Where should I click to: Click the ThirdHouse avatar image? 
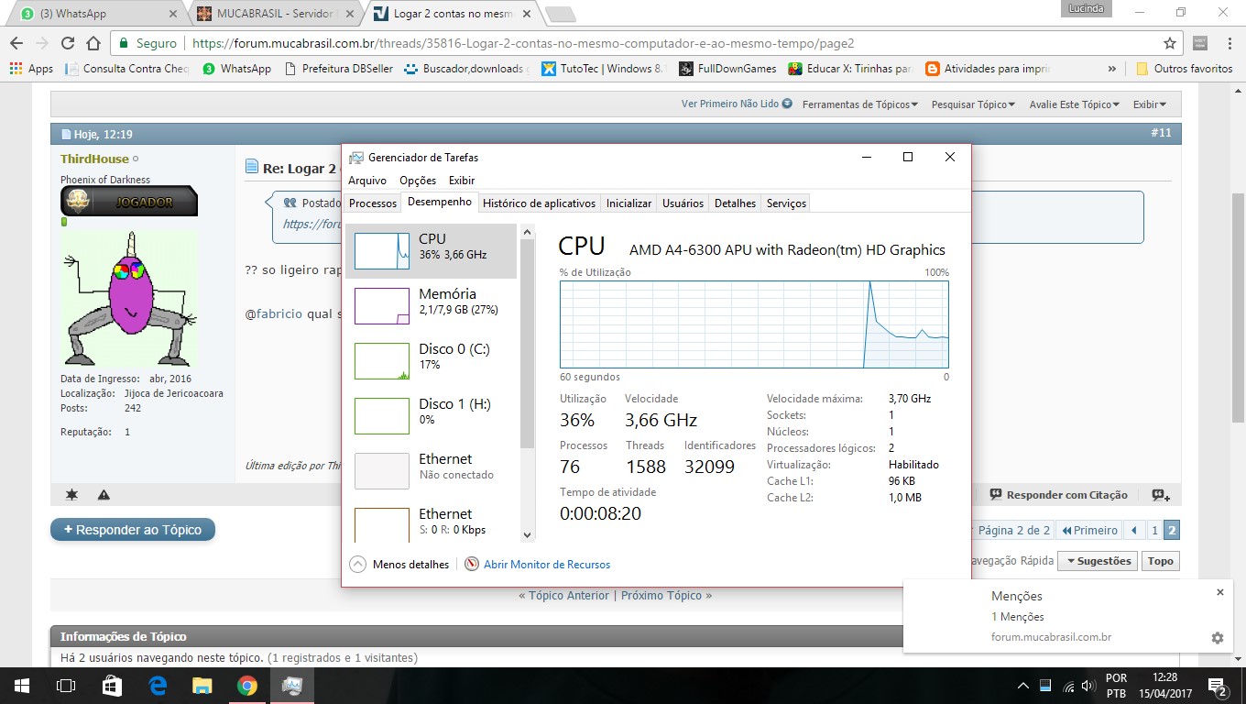[129, 298]
